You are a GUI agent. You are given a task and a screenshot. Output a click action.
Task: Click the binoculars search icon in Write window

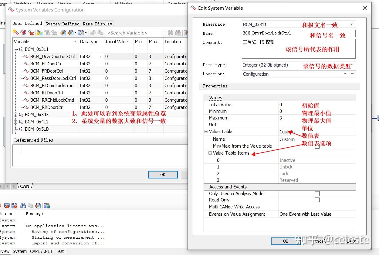coord(23,206)
